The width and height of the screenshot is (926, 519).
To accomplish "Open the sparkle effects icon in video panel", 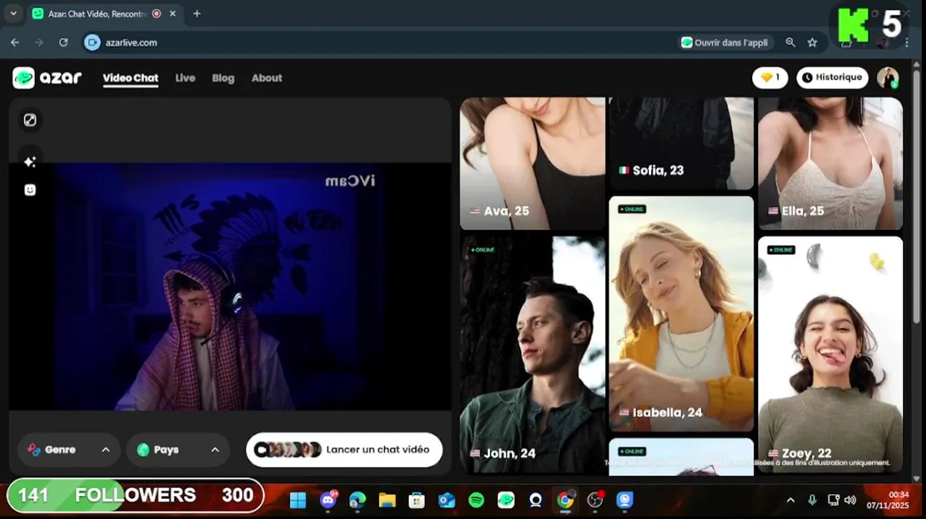I will [x=30, y=162].
